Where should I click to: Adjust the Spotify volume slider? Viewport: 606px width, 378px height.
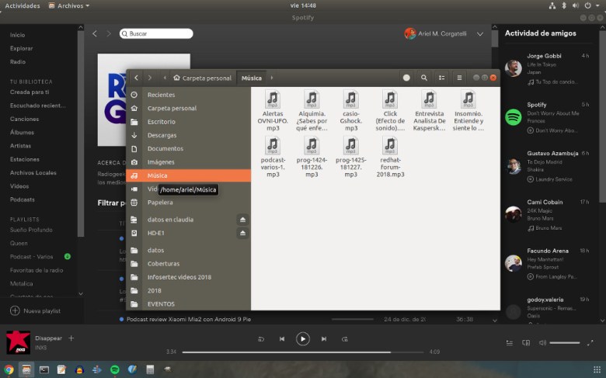coord(565,343)
